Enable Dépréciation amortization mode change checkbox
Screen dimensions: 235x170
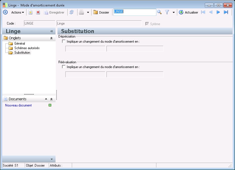pos(64,41)
